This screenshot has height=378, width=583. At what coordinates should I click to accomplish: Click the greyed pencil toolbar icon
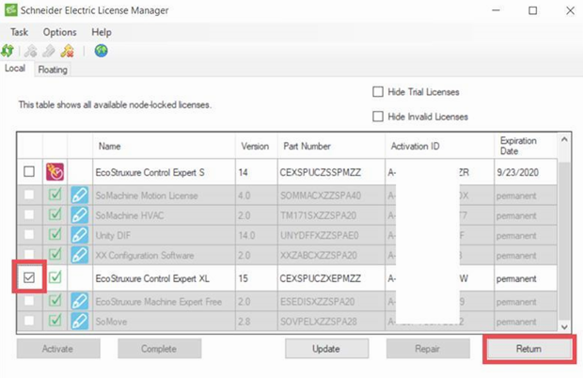(49, 51)
